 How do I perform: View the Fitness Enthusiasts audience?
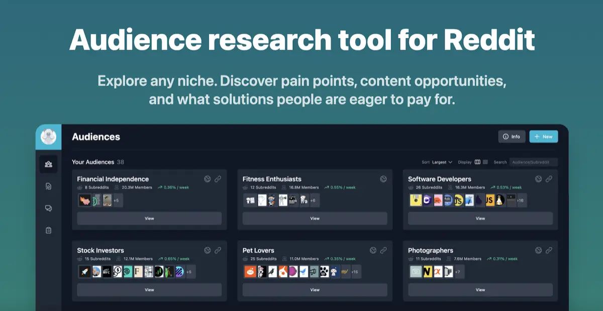point(315,219)
